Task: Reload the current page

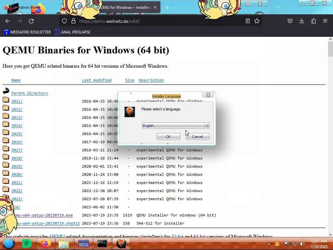Action: tap(31, 21)
